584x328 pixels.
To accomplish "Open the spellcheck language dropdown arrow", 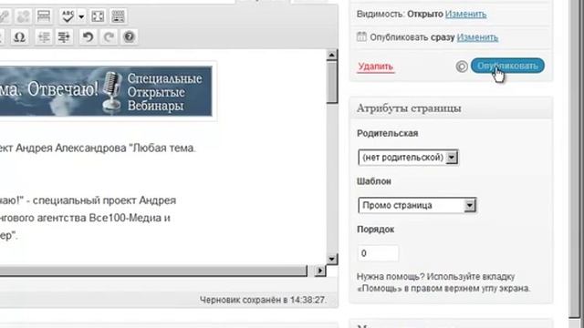I will (81, 16).
